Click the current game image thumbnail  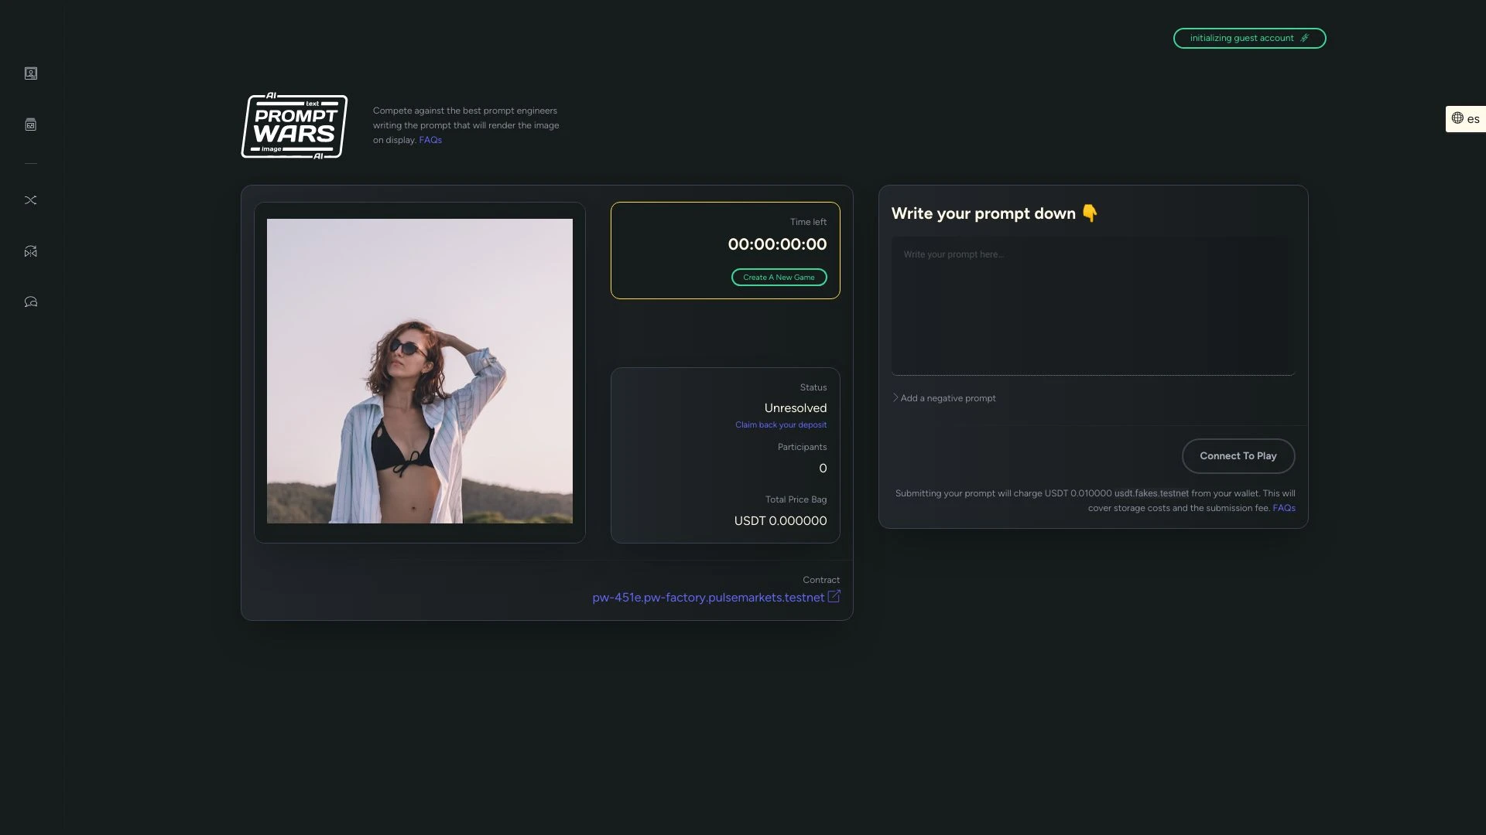419,371
